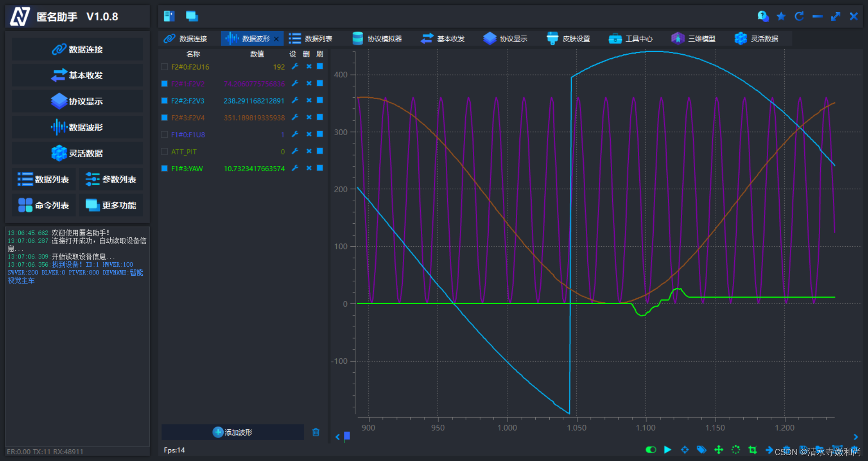Switch to the 协议模拟器 tab
868x461 pixels.
(x=377, y=38)
